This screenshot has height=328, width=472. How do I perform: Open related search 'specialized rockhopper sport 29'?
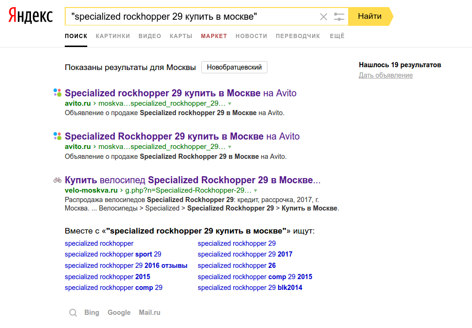point(113,254)
